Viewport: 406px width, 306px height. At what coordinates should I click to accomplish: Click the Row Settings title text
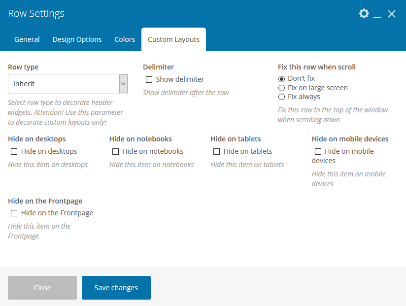[36, 13]
